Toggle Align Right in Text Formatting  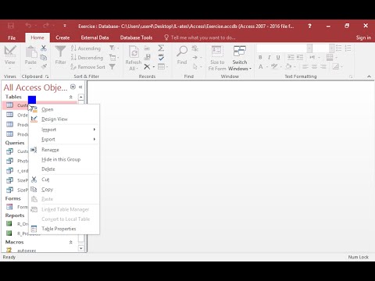[323, 67]
